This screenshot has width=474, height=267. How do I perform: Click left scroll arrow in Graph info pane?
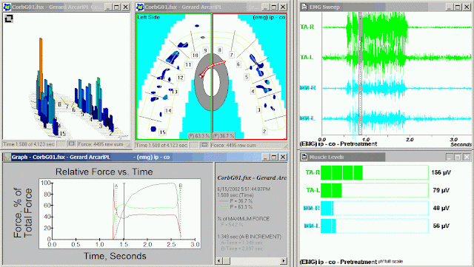[219, 260]
